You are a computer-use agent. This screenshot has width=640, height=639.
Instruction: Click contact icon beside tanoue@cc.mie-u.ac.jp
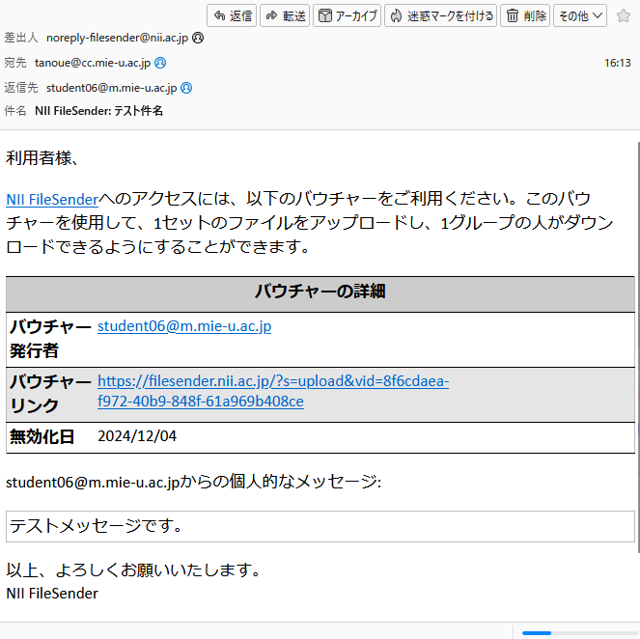coord(160,63)
